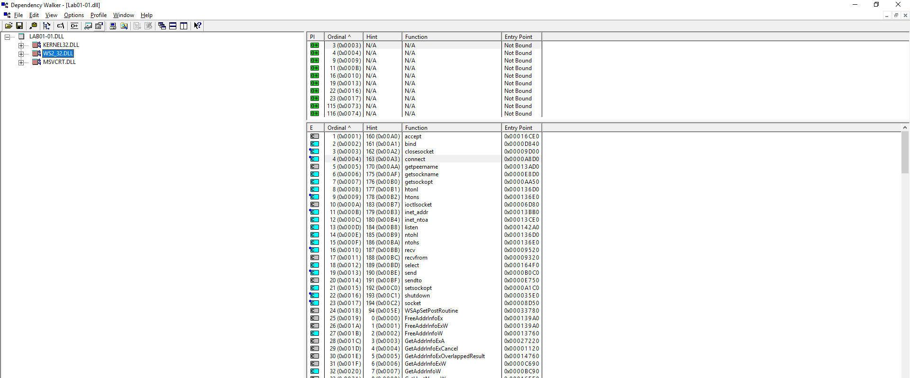
Task: Sort exports list by Function header
Action: tap(452, 128)
